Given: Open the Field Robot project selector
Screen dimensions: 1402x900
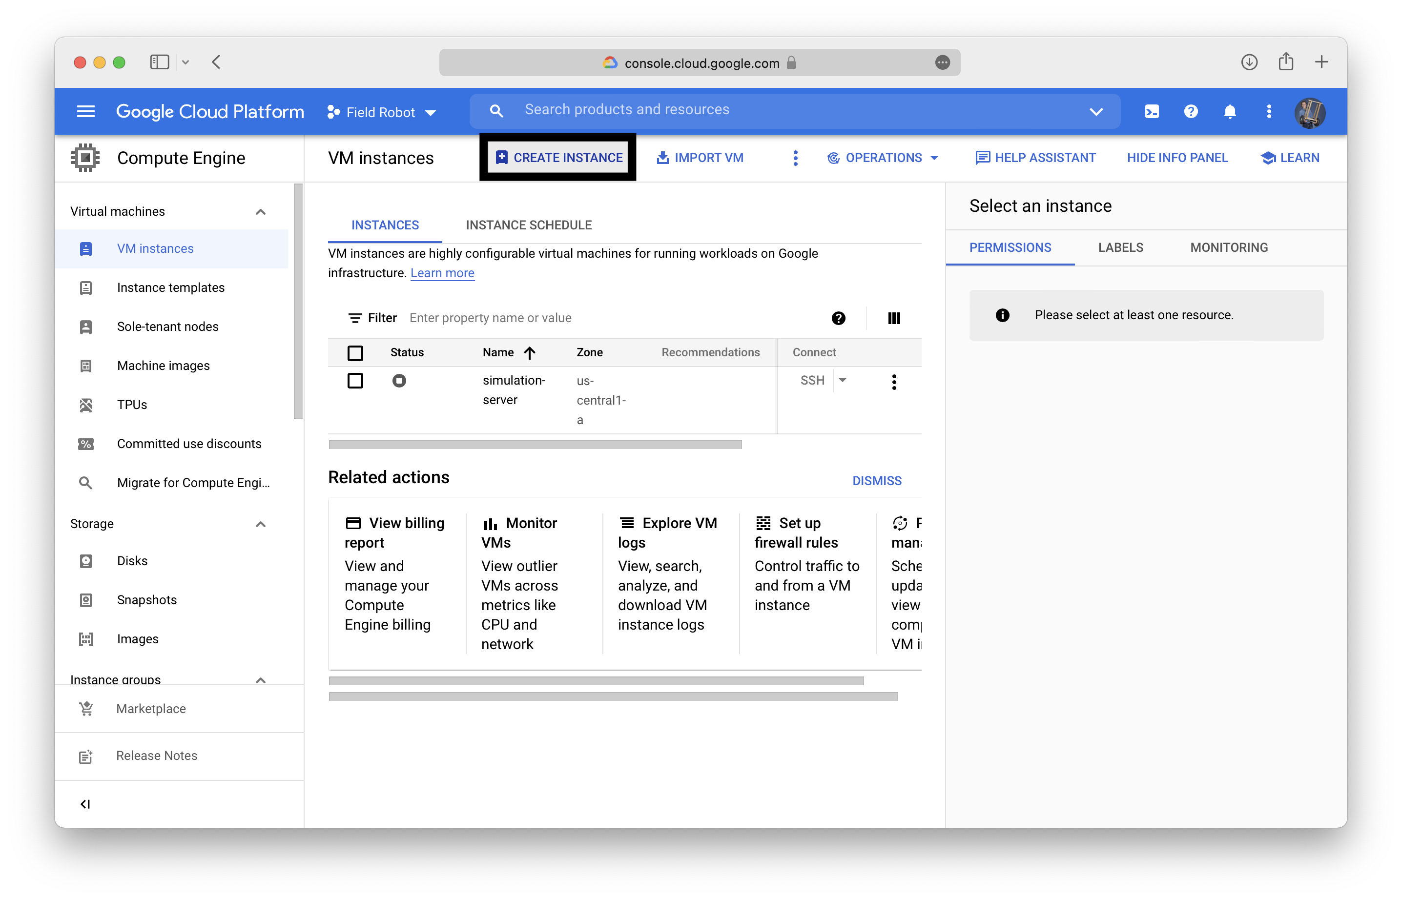Looking at the screenshot, I should point(381,112).
